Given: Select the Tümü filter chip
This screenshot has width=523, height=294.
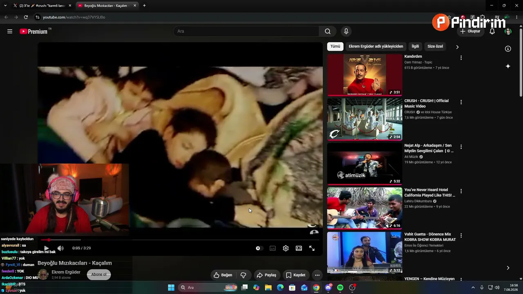Looking at the screenshot, I should pyautogui.click(x=335, y=47).
